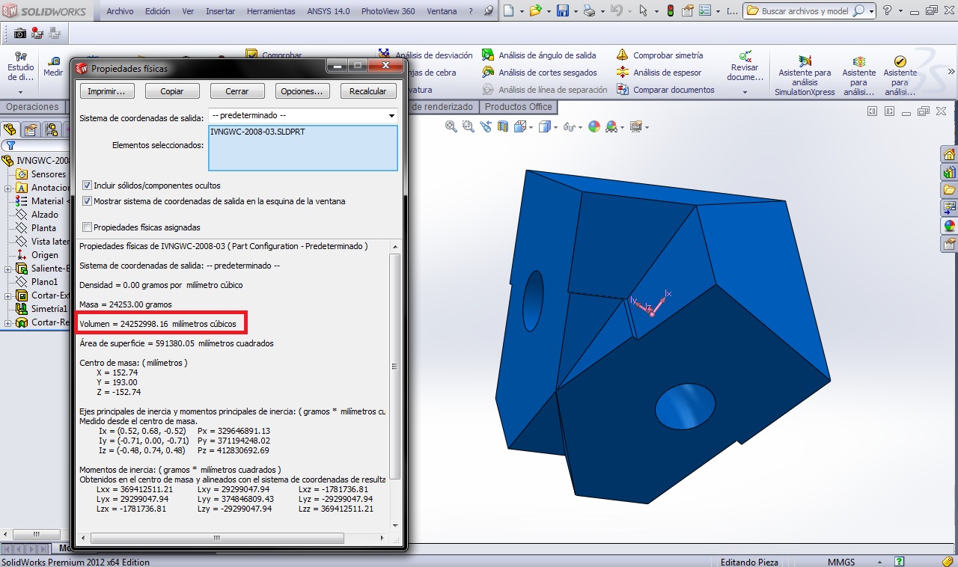Click the results vertical scrollbar
The height and width of the screenshot is (567, 958).
tap(395, 367)
